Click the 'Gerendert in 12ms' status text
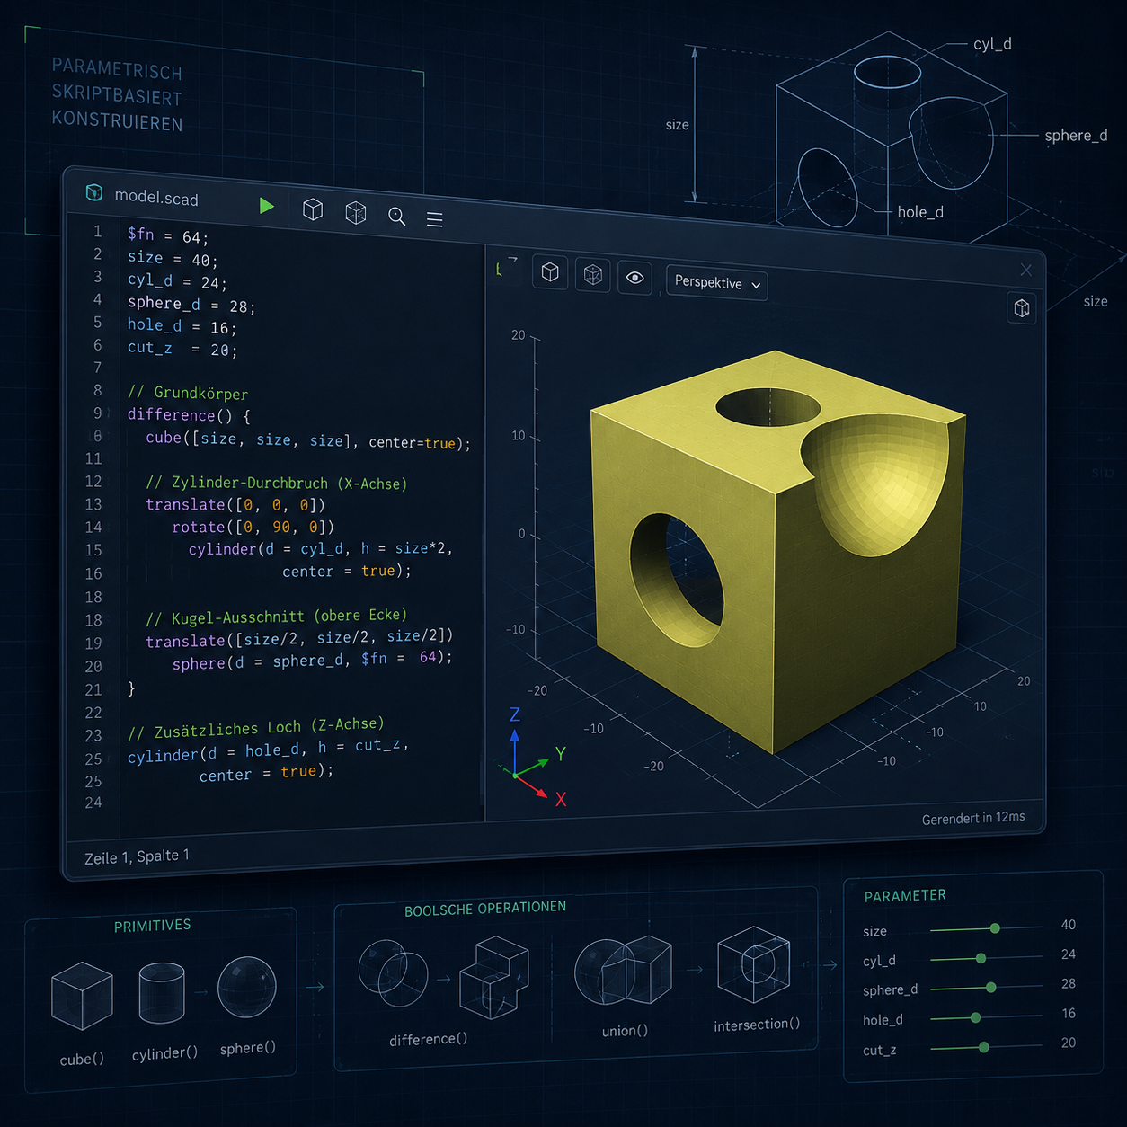 973,818
